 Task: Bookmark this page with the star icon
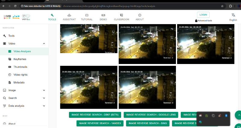point(222,6)
